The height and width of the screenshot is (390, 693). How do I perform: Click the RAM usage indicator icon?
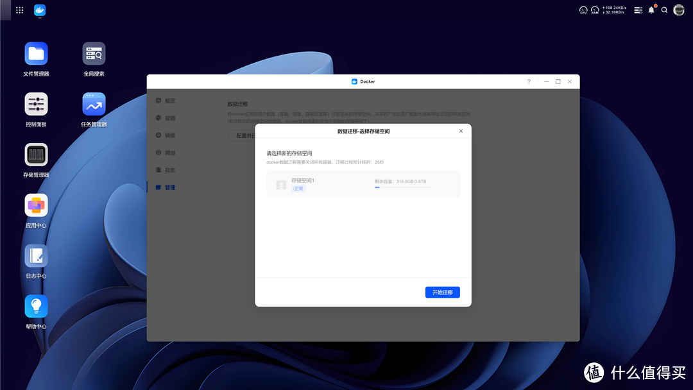click(x=595, y=10)
